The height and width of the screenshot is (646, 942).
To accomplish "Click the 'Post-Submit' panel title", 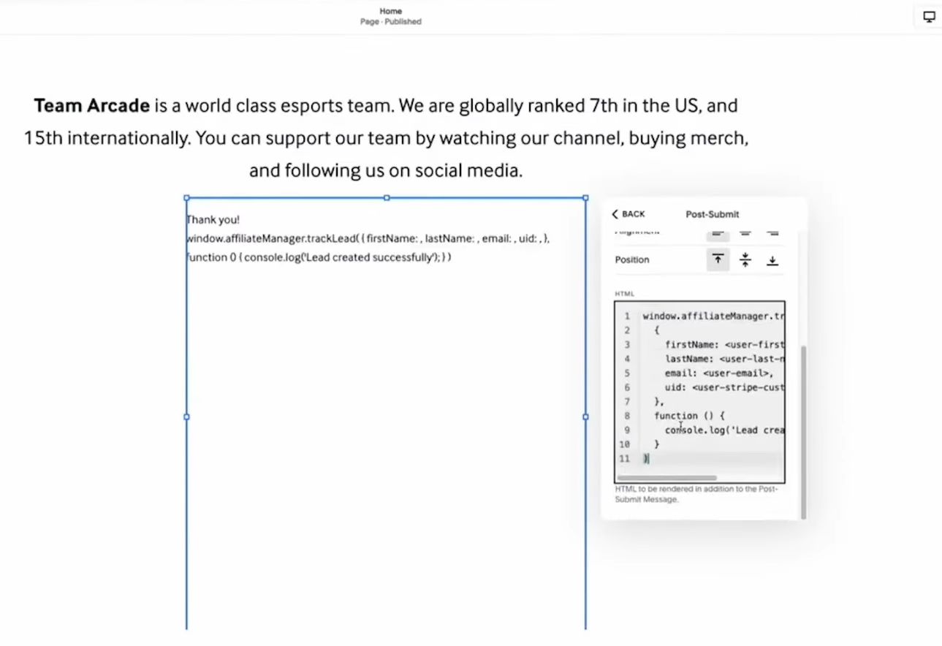I will (713, 214).
